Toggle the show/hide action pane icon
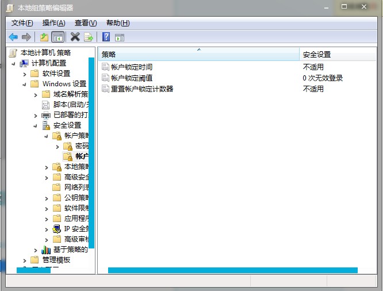The image size is (383, 291). pyautogui.click(x=120, y=37)
